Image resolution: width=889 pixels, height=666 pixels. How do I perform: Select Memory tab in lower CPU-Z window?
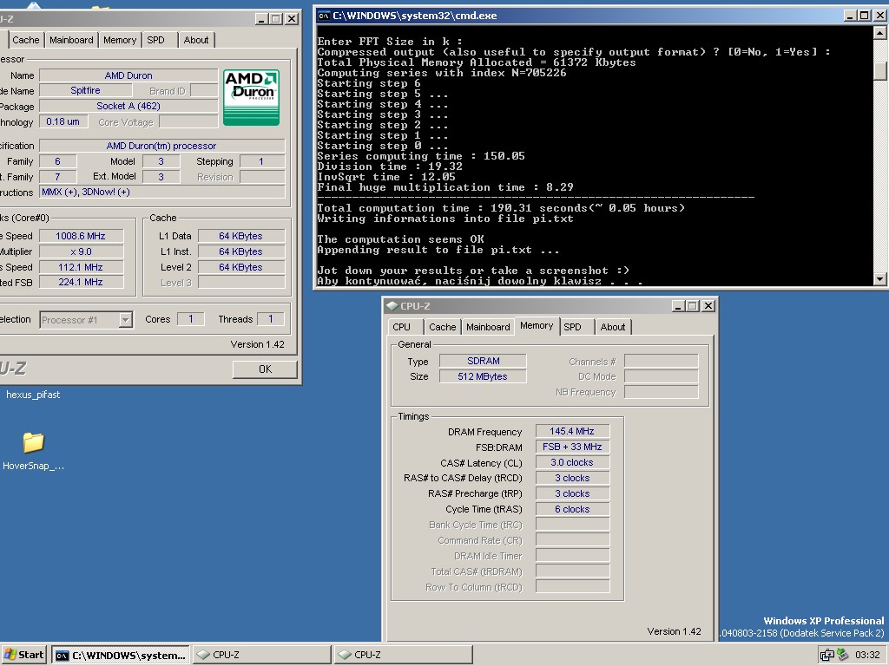[537, 326]
